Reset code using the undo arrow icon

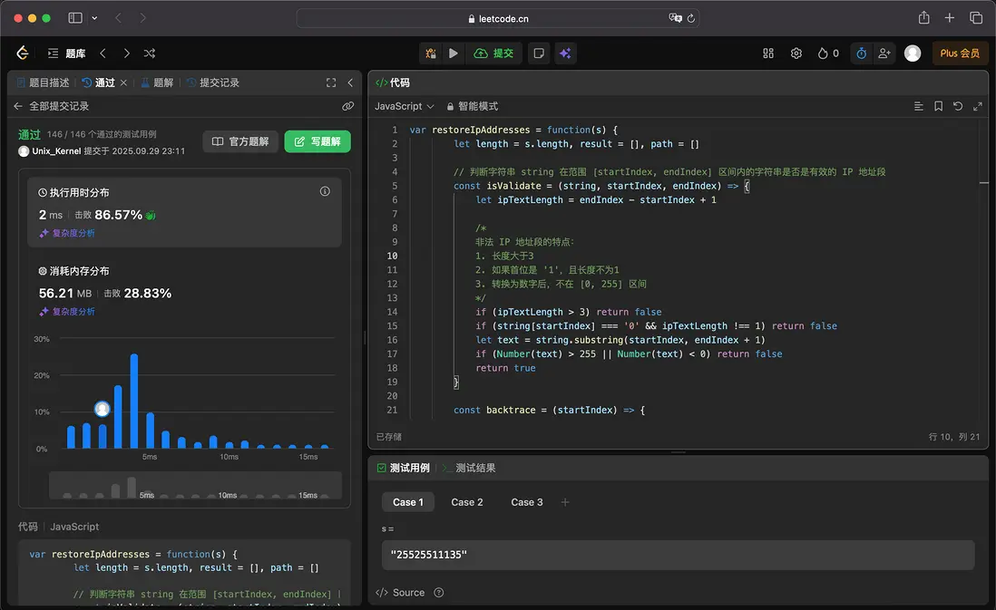pyautogui.click(x=958, y=106)
